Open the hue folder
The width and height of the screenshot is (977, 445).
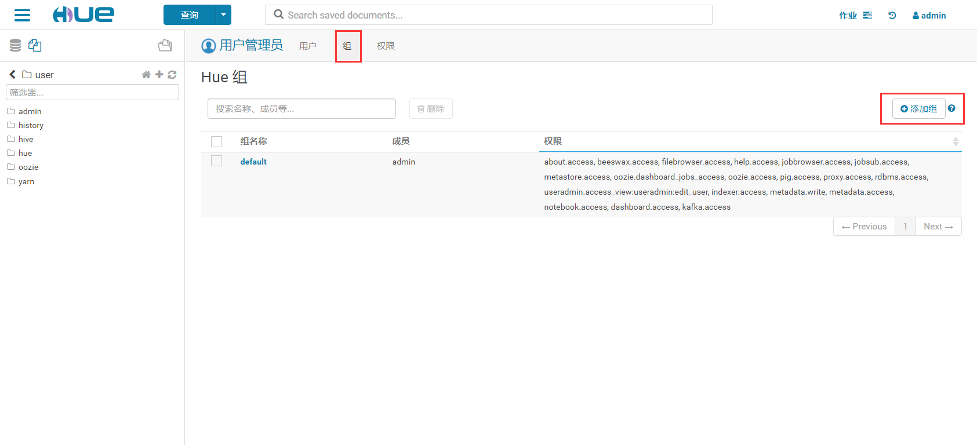click(x=25, y=153)
